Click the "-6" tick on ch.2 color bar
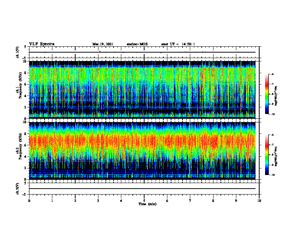292x225 pixels. pos(272,135)
